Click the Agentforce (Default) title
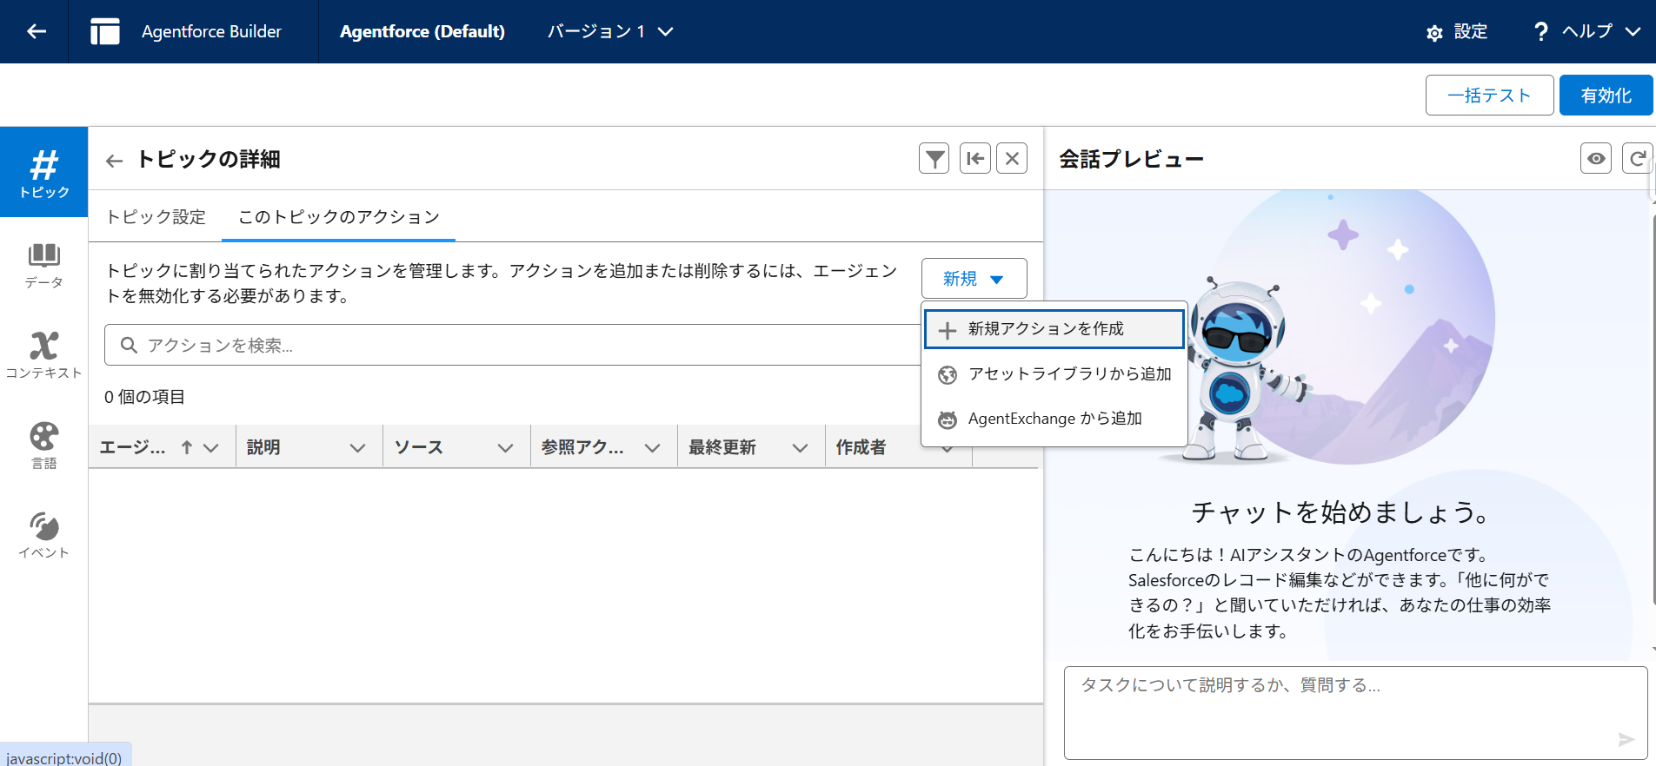Screen dimensions: 1656x766 [x=422, y=31]
